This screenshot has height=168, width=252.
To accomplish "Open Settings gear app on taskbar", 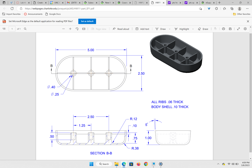I will (160, 164).
